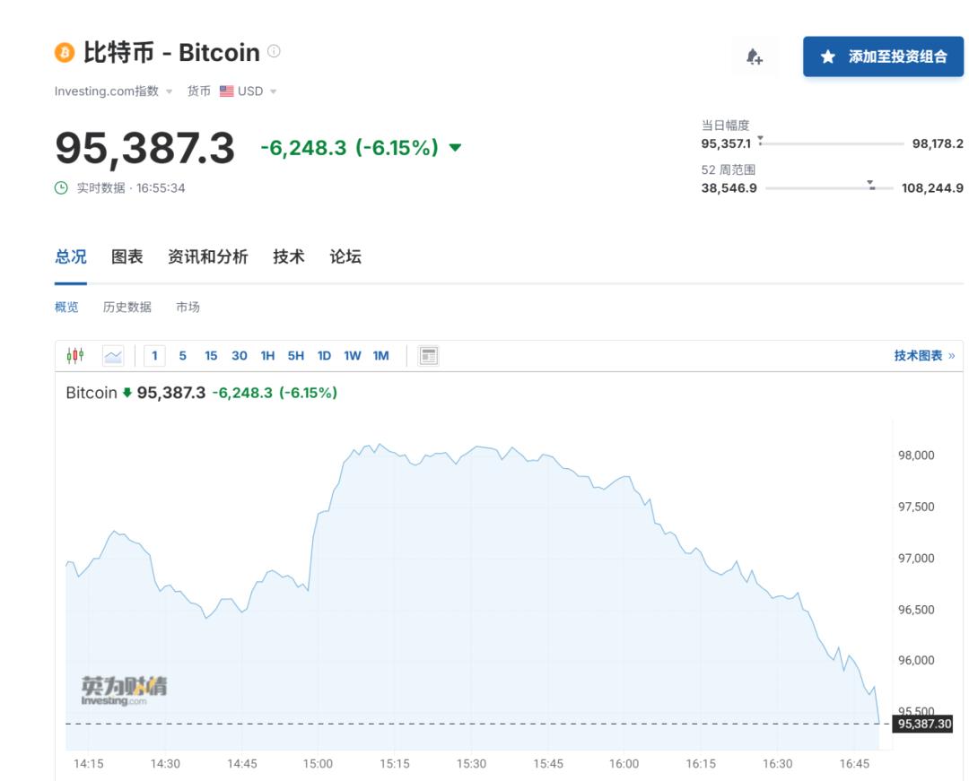This screenshot has width=969, height=781.
Task: Open the technical chart link
Action: [923, 356]
